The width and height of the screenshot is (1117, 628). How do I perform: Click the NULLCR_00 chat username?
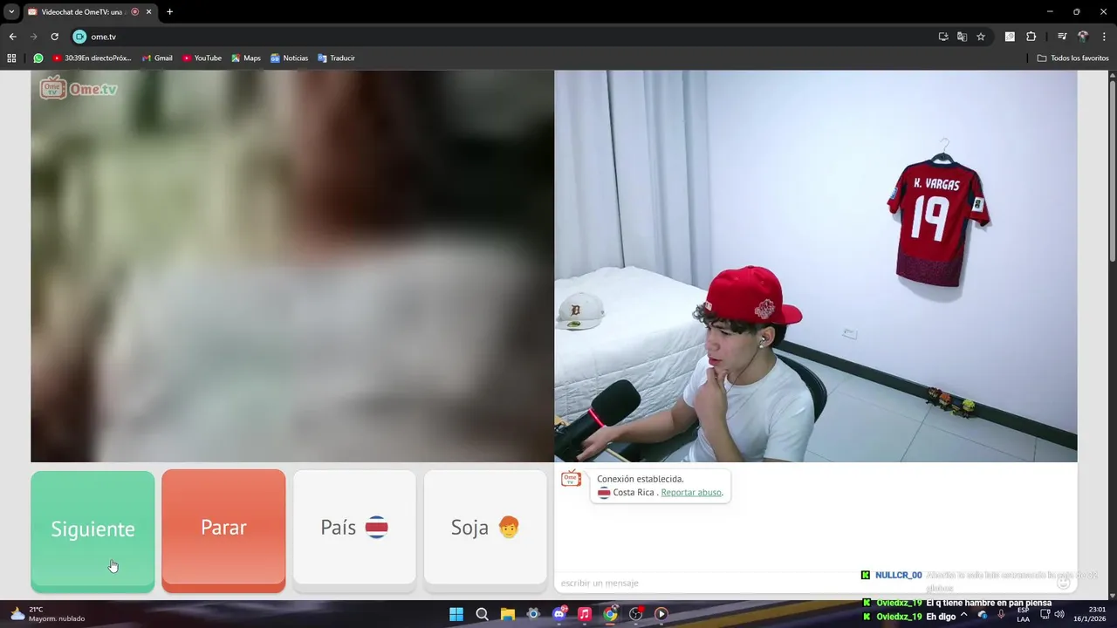click(899, 576)
